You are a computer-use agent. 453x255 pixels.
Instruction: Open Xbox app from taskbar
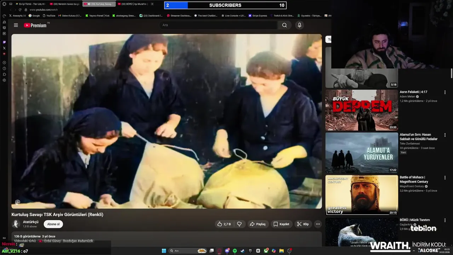[x=266, y=251]
